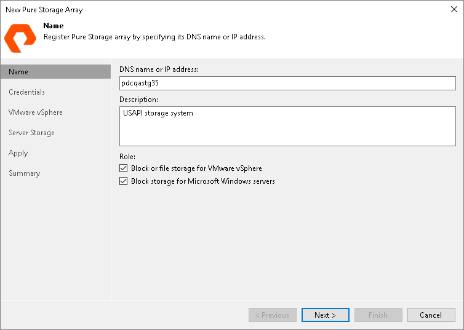Focus the DNS name or IP address field
The height and width of the screenshot is (330, 464).
pyautogui.click(x=287, y=84)
